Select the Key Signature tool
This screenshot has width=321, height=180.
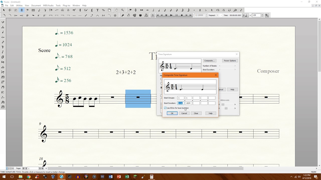[x=16, y=10]
